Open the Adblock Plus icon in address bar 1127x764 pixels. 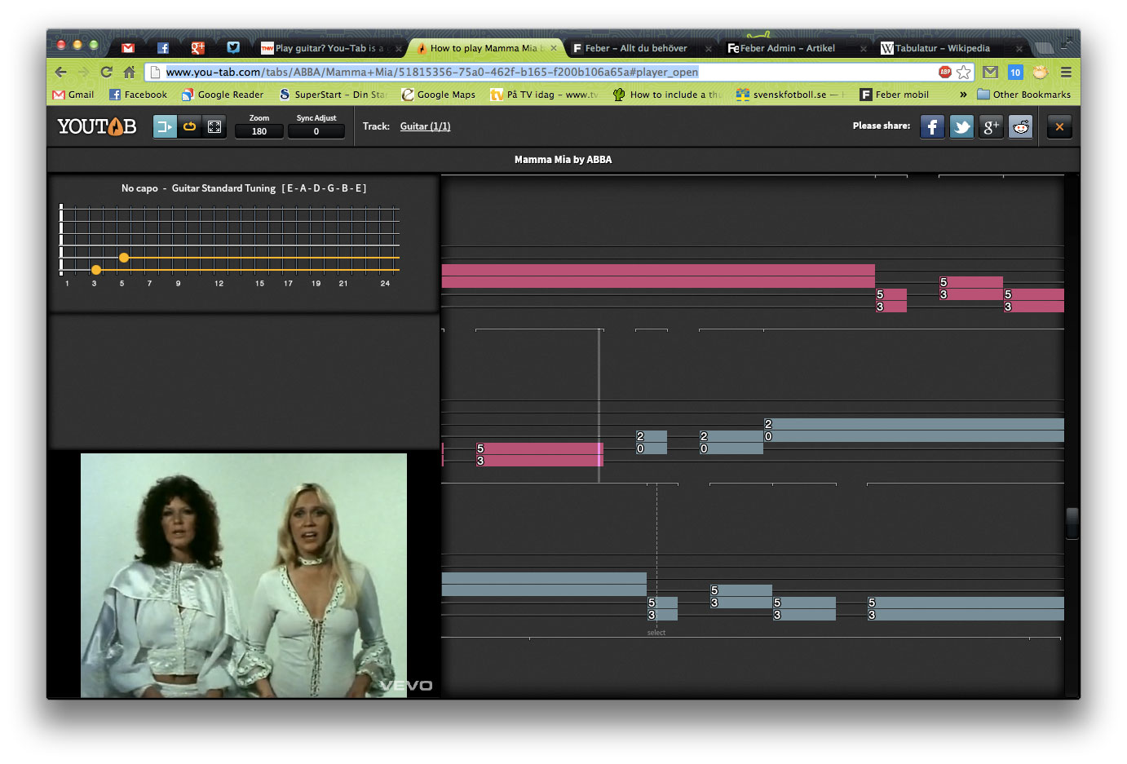(x=945, y=72)
